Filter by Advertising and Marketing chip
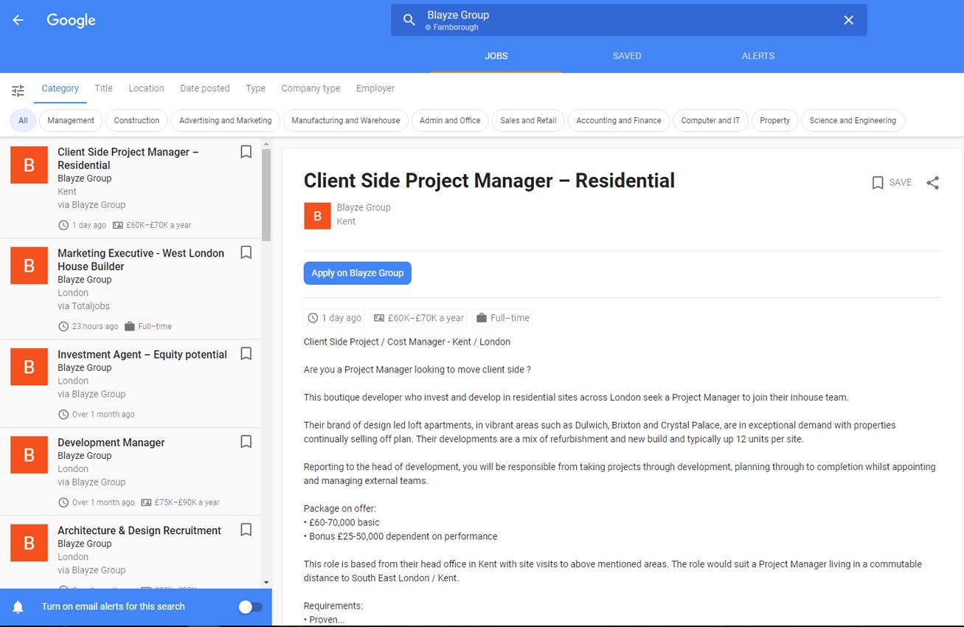Screen dimensions: 964x627 (x=225, y=121)
